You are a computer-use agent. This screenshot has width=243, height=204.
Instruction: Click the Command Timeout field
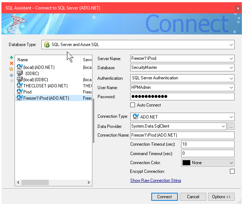click(208, 154)
